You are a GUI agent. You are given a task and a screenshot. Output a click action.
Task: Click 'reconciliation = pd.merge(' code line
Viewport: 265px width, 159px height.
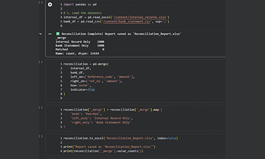86,64
